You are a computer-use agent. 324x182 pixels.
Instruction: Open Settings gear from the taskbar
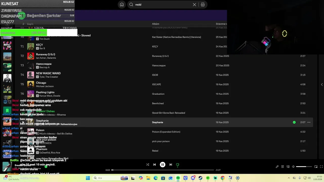(237, 178)
